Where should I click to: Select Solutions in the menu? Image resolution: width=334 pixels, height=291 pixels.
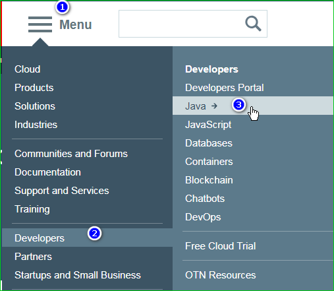tap(35, 106)
